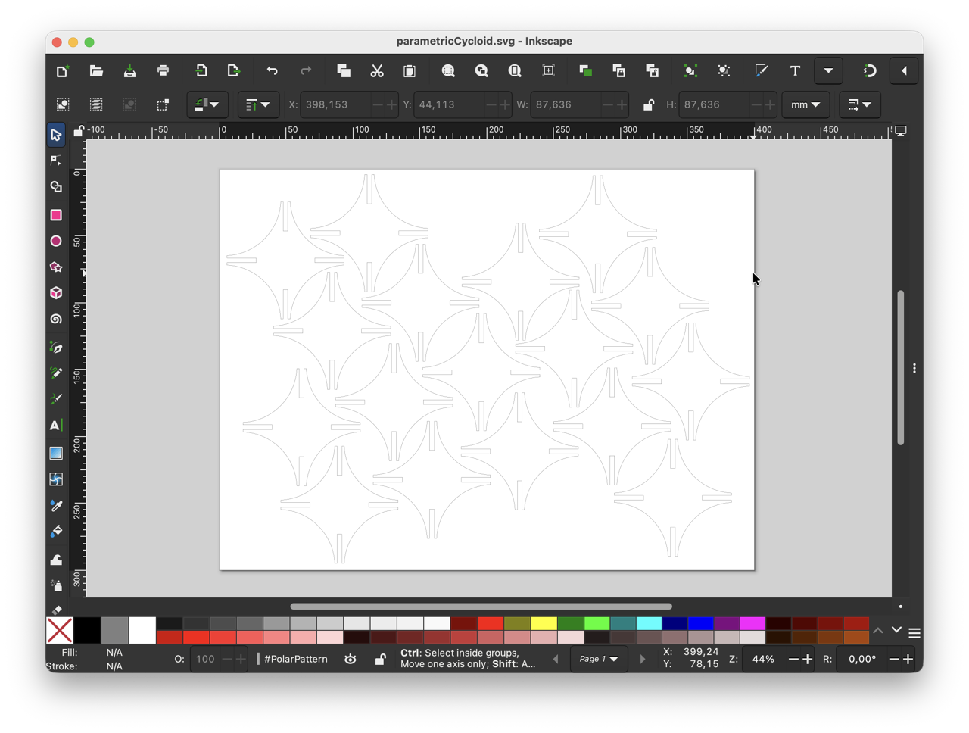969x733 pixels.
Task: Expand the toolbar overflow arrow menu
Action: tap(828, 70)
